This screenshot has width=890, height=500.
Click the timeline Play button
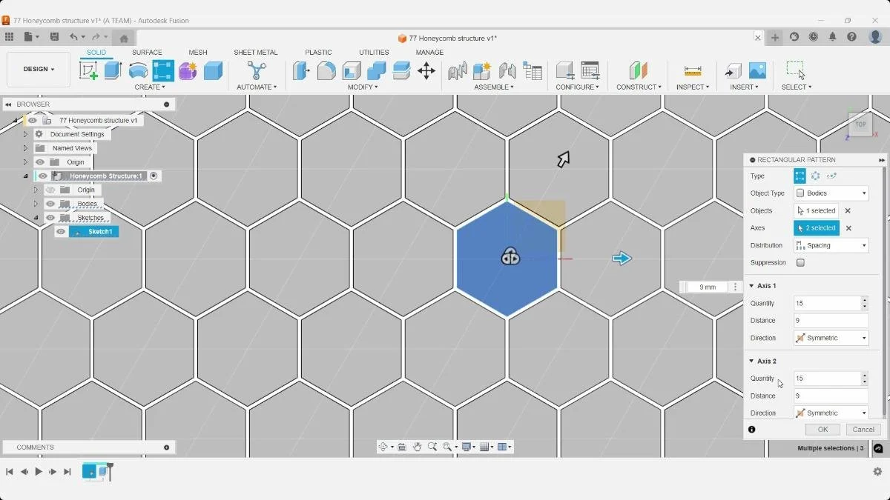[x=39, y=471]
